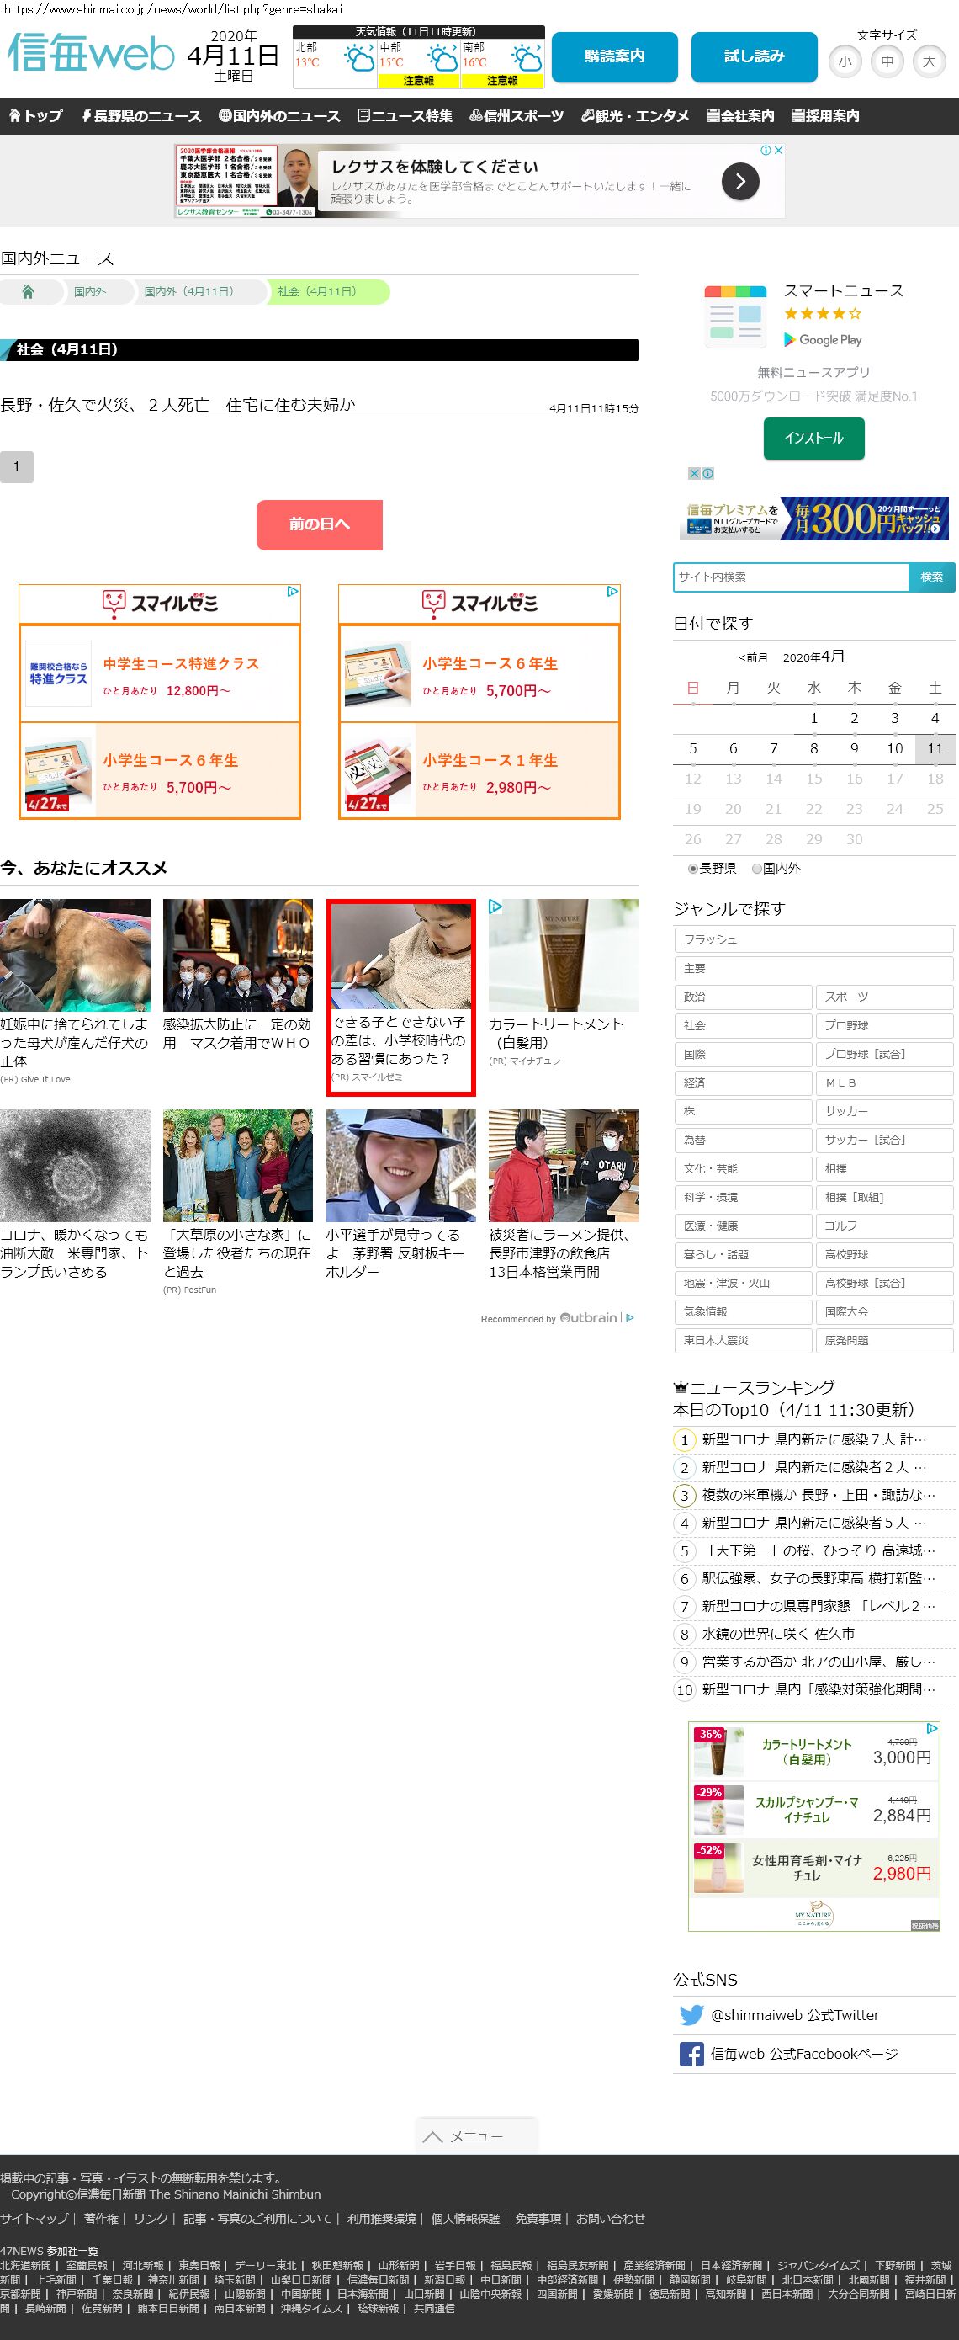Click the Outbrain recommended-by logo

click(x=589, y=1317)
